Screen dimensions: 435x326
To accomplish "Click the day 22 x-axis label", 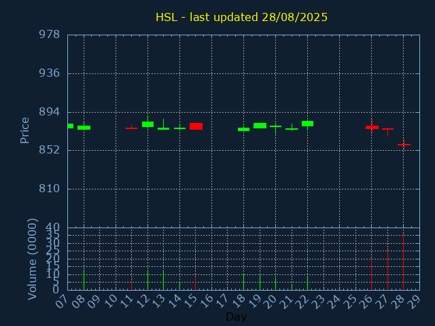I will [x=302, y=302].
